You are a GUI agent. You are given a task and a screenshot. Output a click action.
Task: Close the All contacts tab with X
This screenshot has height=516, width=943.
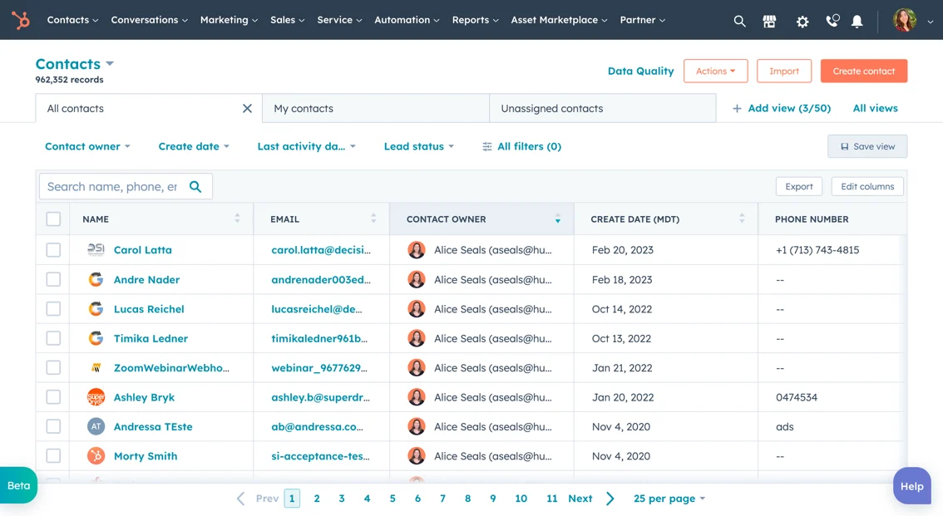click(247, 108)
